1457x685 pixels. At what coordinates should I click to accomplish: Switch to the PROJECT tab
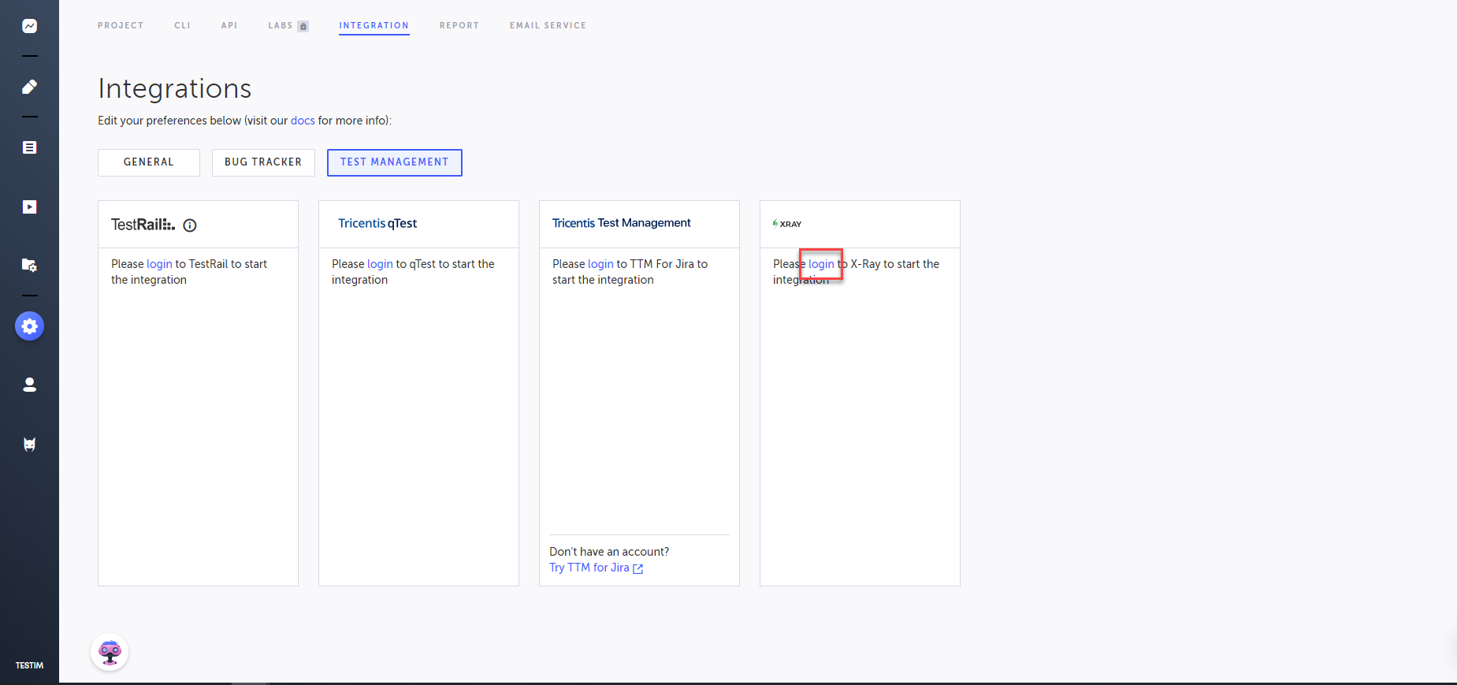[x=121, y=26]
